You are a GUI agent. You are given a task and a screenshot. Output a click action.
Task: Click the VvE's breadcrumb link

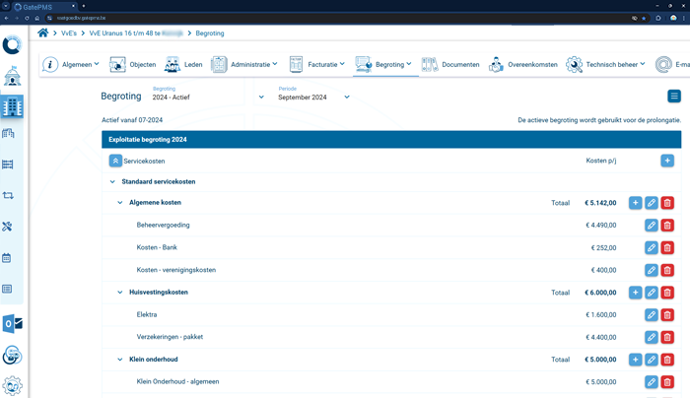click(68, 33)
